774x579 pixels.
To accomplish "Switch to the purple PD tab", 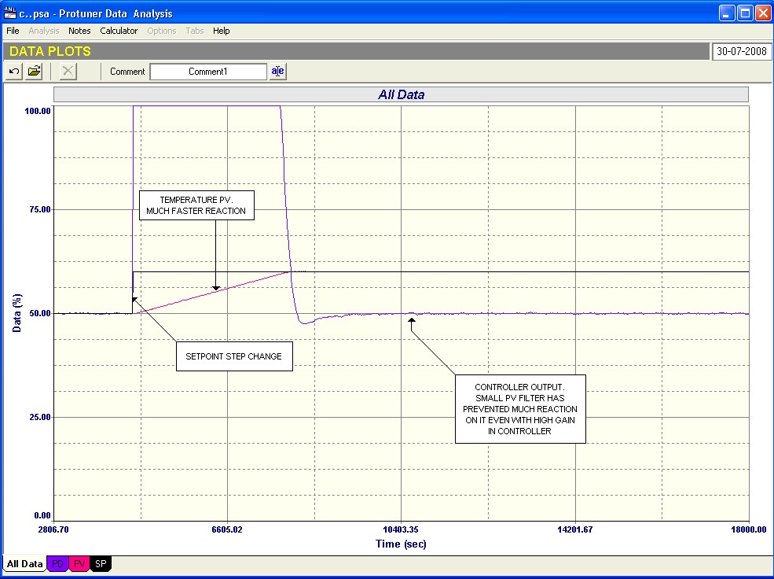I will coord(58,564).
